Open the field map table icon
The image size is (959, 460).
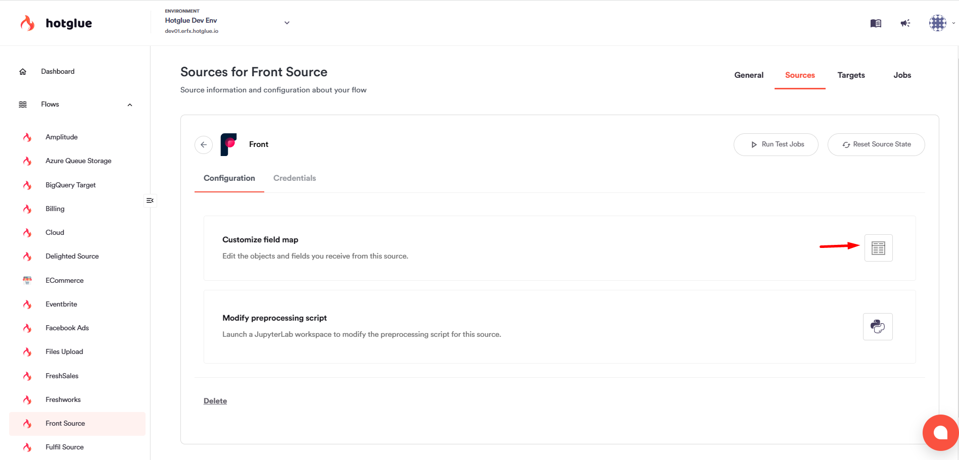878,248
